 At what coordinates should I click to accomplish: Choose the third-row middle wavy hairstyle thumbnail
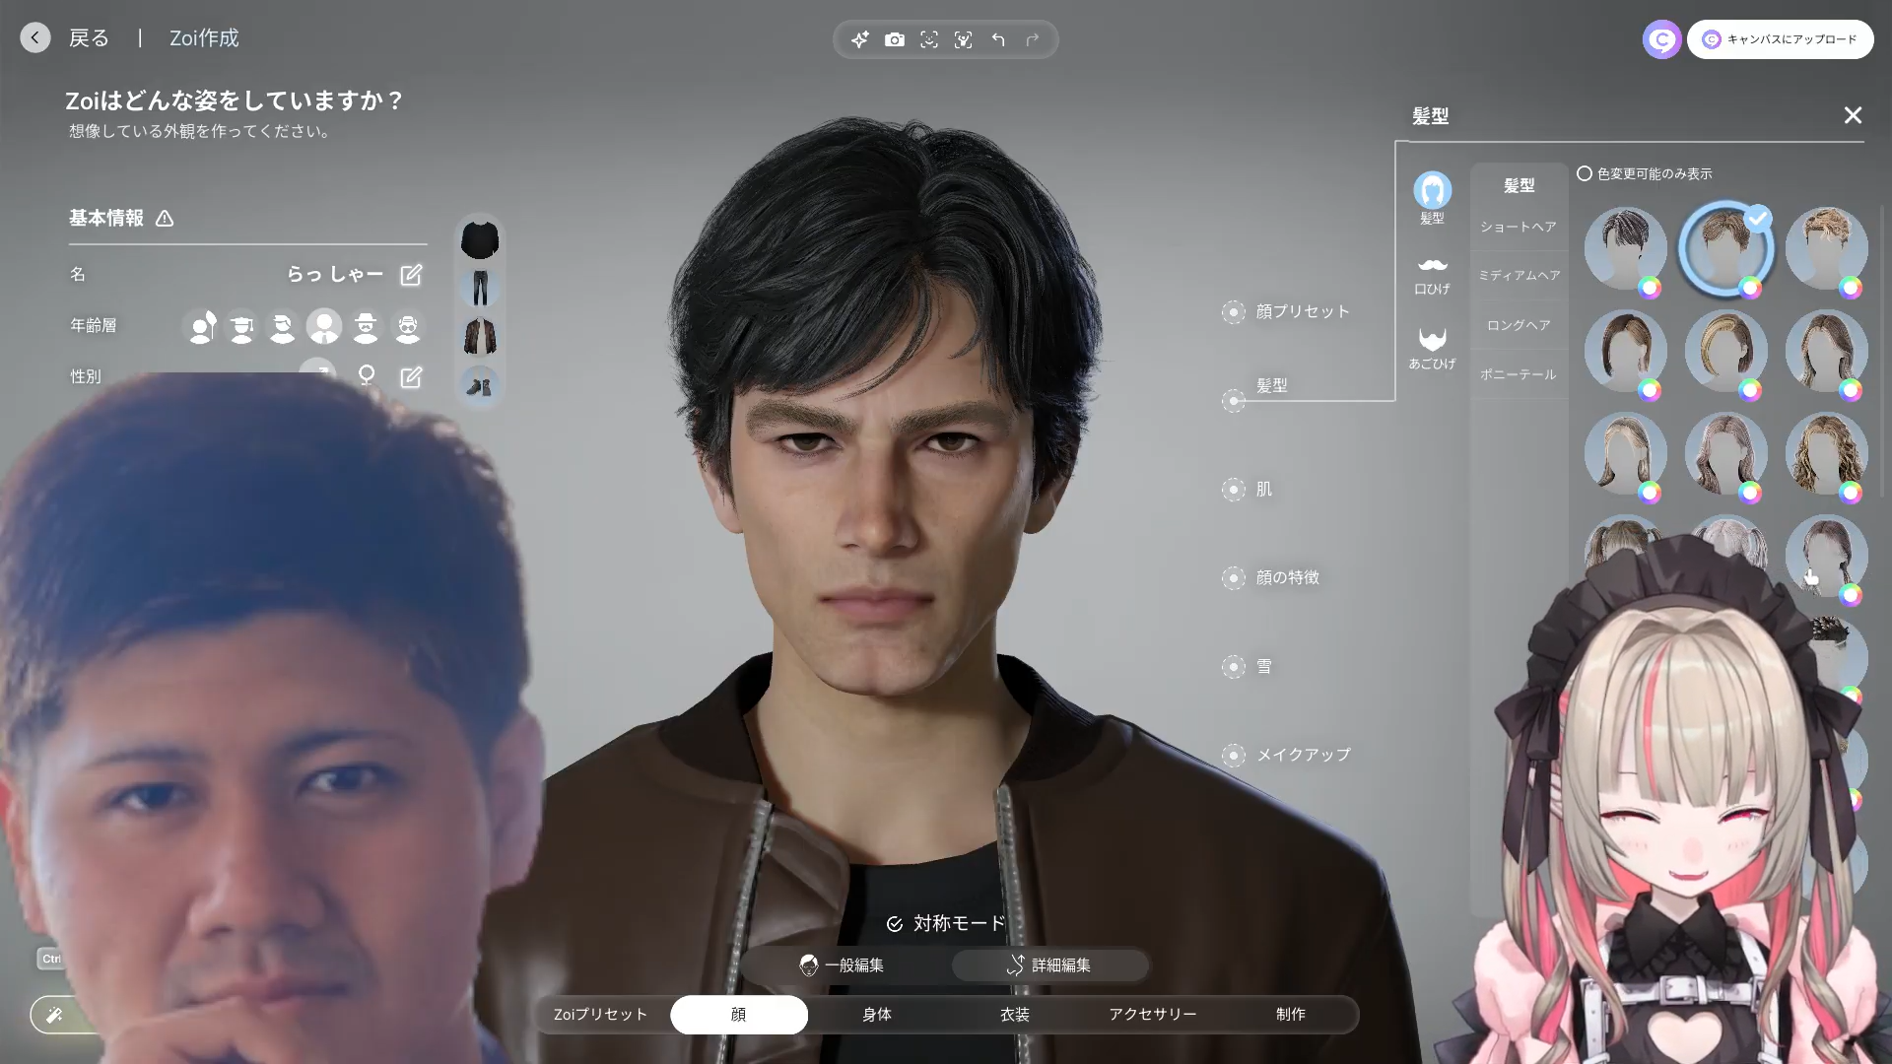pos(1725,452)
